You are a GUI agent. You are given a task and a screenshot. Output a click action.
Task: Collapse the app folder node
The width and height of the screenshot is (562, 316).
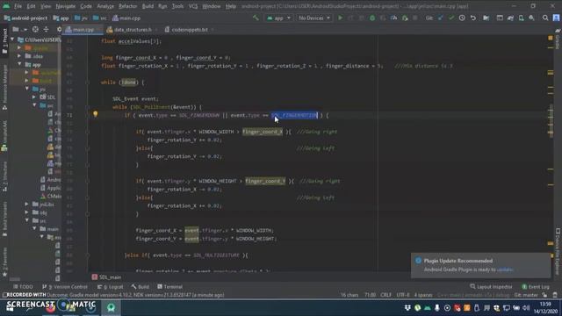19,64
